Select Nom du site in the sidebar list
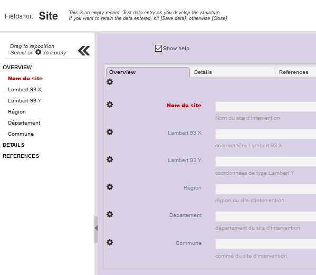The width and height of the screenshot is (316, 275). [25, 79]
